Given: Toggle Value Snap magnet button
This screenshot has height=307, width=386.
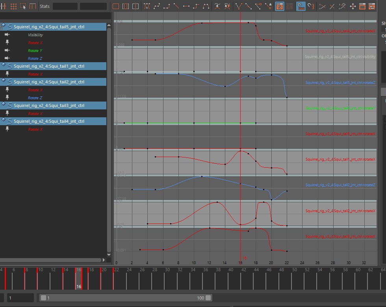Looking at the screenshot, I should point(311,6).
